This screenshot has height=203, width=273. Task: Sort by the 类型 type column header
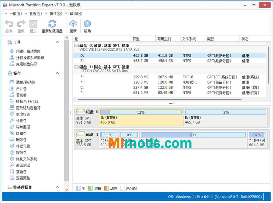pos(222,39)
